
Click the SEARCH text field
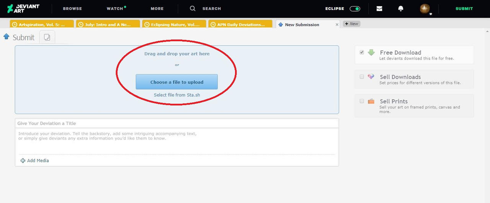[x=212, y=8]
